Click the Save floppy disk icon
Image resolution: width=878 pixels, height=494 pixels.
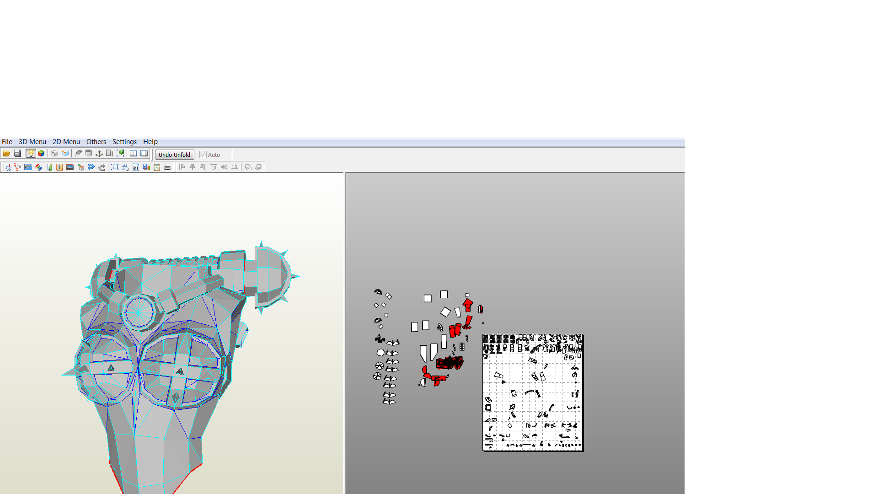pyautogui.click(x=17, y=154)
